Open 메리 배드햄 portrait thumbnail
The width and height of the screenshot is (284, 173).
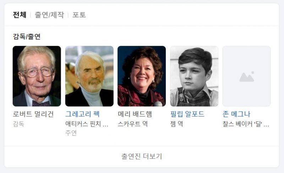click(x=142, y=76)
